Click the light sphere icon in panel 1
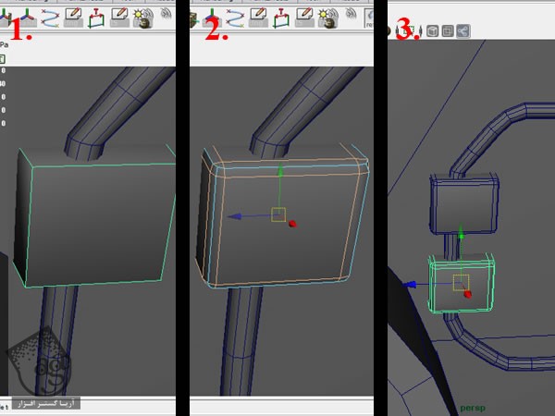The height and width of the screenshot is (416, 555). click(x=142, y=16)
